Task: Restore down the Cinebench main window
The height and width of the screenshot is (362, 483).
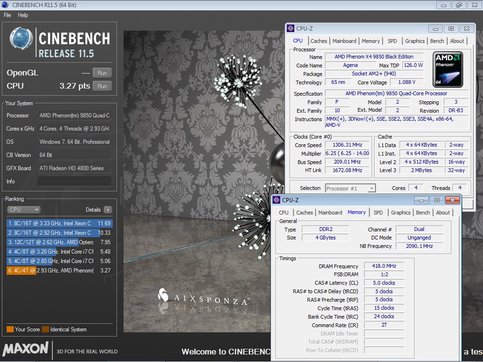Action: [x=459, y=5]
